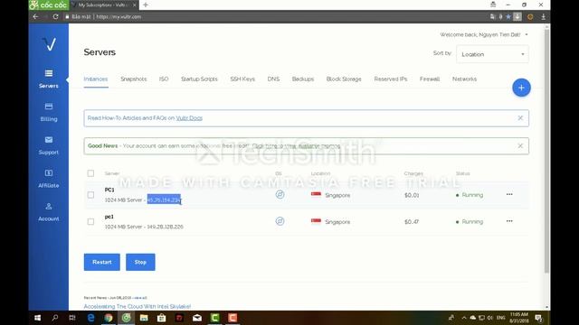Open taskbar search

(x=54, y=318)
